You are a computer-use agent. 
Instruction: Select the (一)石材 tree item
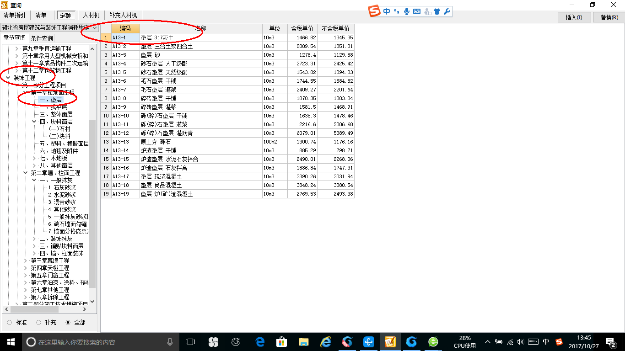[59, 129]
